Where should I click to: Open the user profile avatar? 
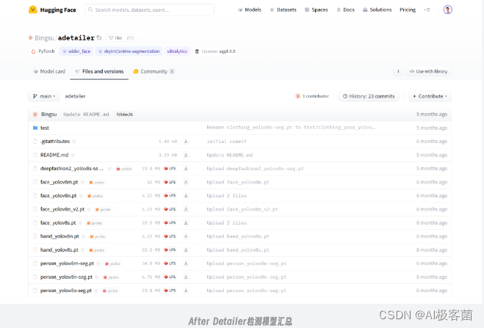coord(447,10)
